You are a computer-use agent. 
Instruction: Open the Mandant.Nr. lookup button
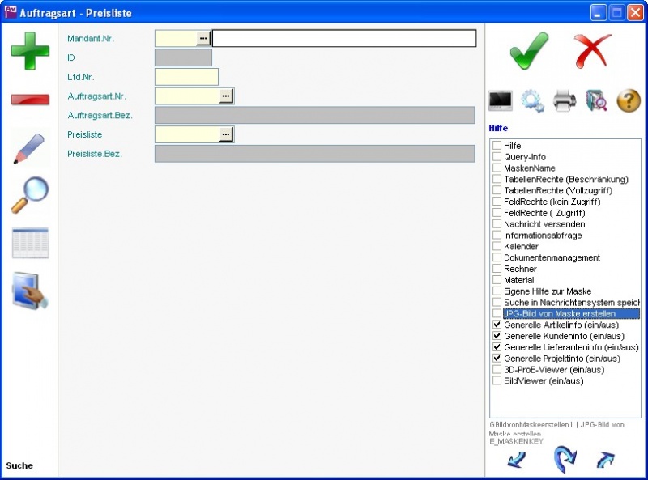point(203,38)
